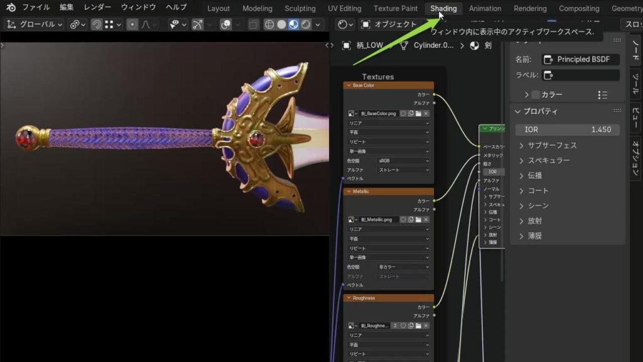Switch to the Rendering workspace tab
This screenshot has width=643, height=362.
pyautogui.click(x=530, y=8)
